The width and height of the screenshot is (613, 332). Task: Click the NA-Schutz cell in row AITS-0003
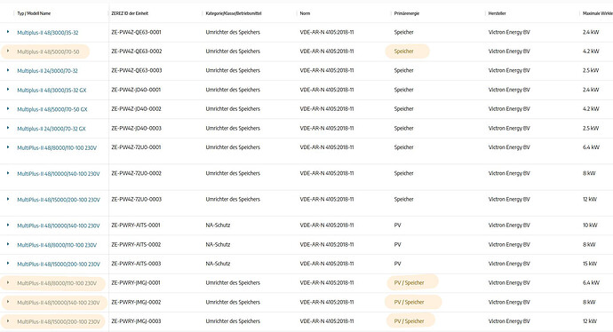tap(218, 264)
